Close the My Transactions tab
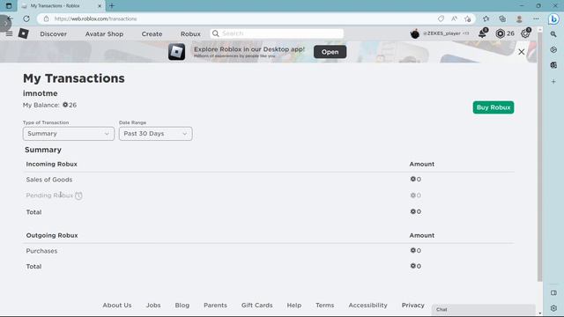Image resolution: width=564 pixels, height=317 pixels. coord(100,6)
